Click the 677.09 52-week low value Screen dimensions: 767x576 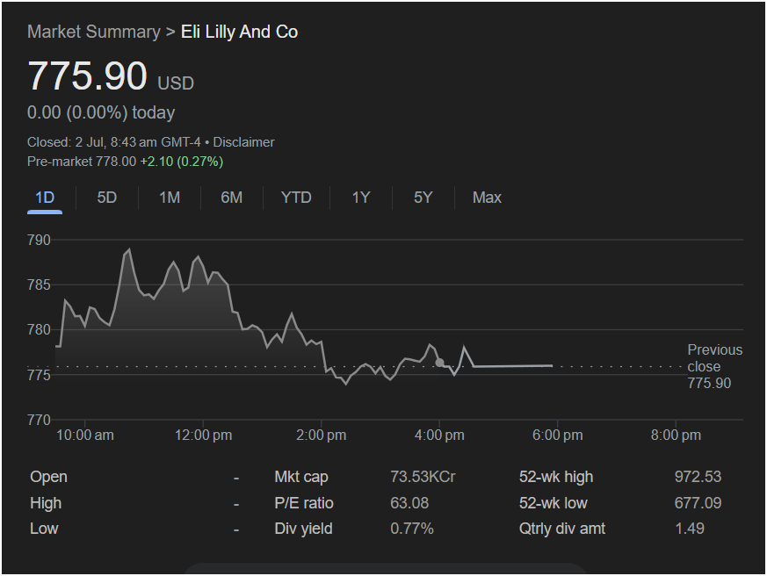(698, 502)
